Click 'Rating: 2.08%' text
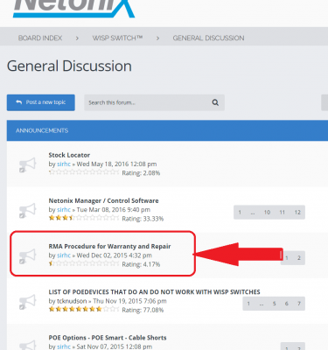The image size is (328, 350). point(141,173)
